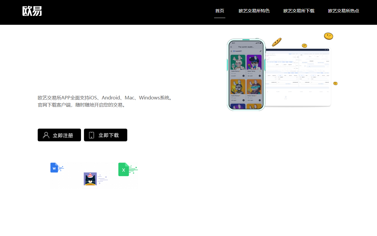Go to 欧艺交易所特色 in the navigation
Image resolution: width=377 pixels, height=236 pixels.
254,11
